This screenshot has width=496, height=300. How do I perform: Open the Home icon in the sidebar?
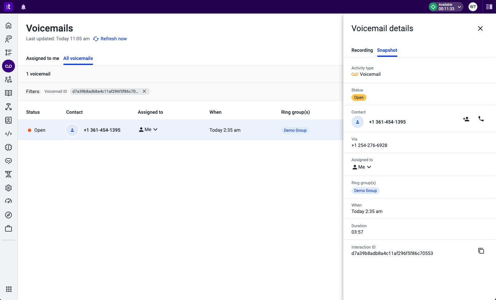point(8,25)
